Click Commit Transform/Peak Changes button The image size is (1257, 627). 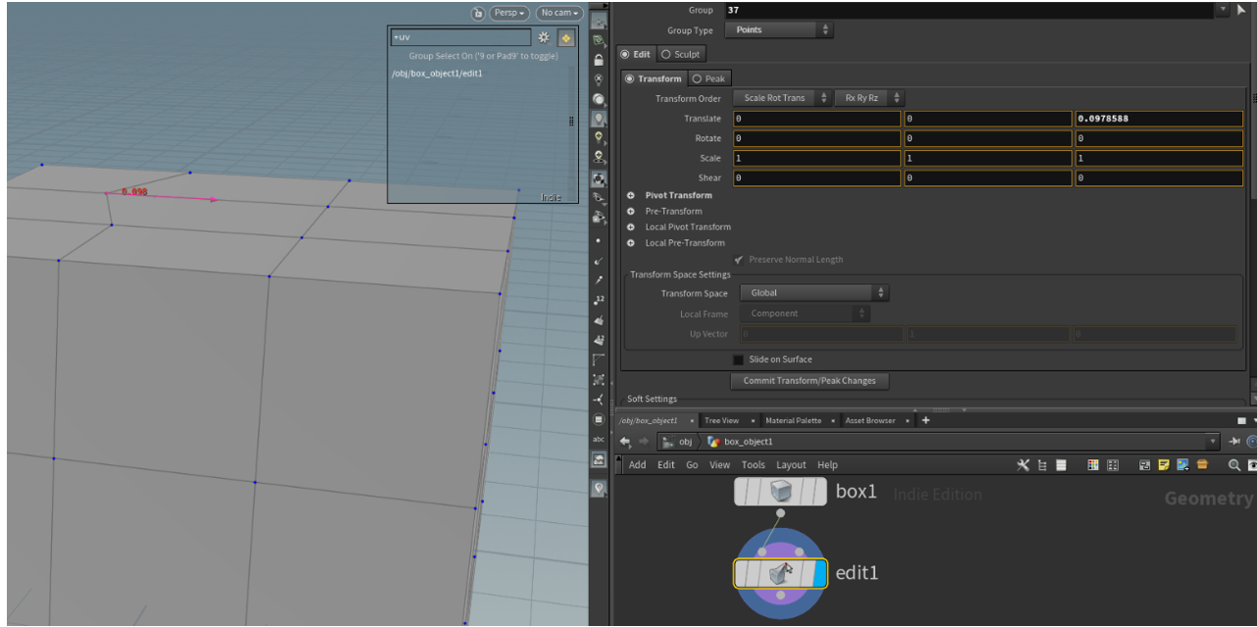pos(809,381)
